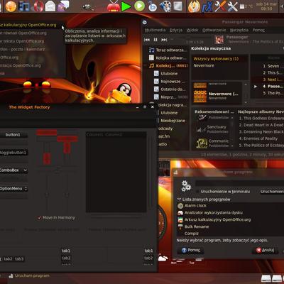Select 'Teraz odtwarza...' in Banshee sidebar

tap(168, 50)
